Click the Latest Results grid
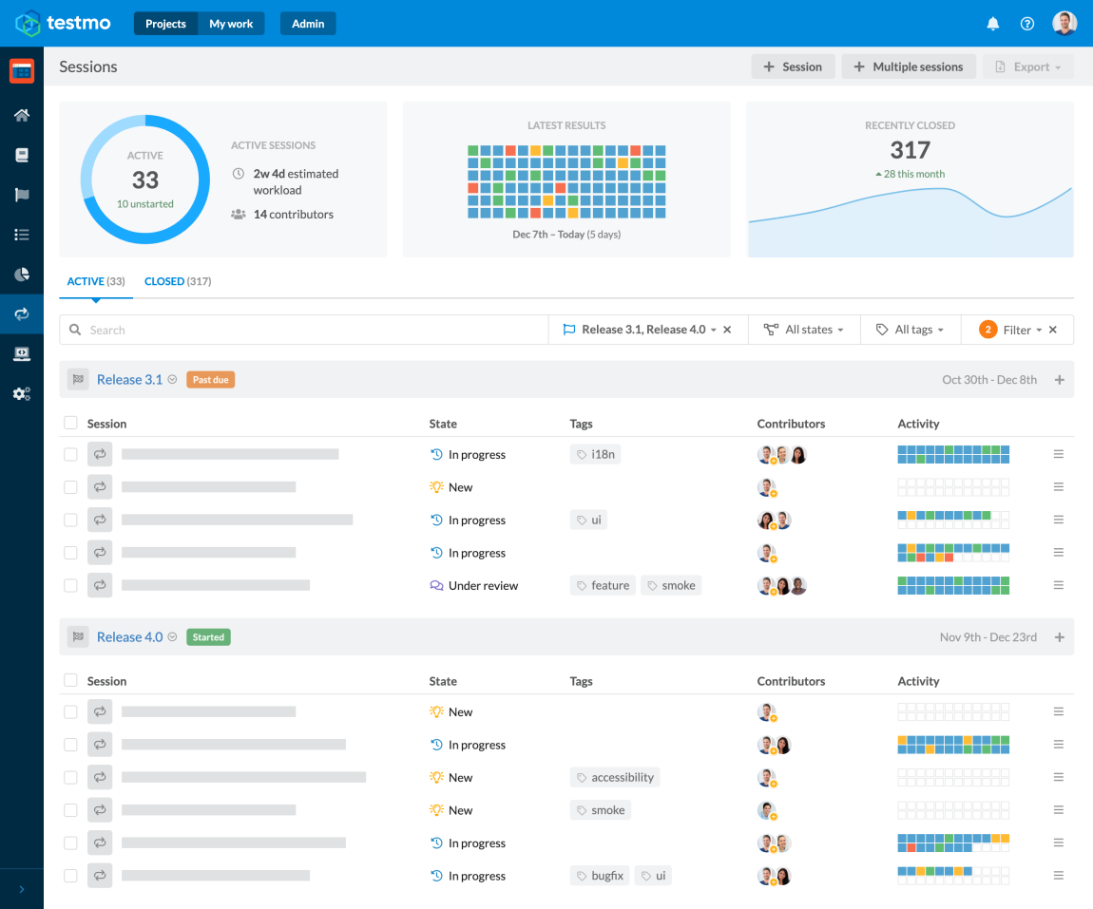1093x909 pixels. click(x=566, y=181)
